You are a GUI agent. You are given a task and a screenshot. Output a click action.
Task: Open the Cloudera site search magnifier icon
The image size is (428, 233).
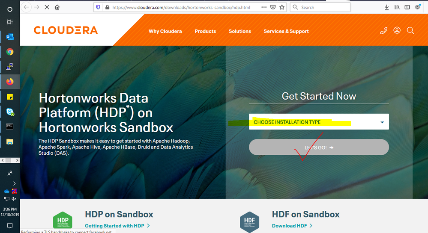pos(410,30)
